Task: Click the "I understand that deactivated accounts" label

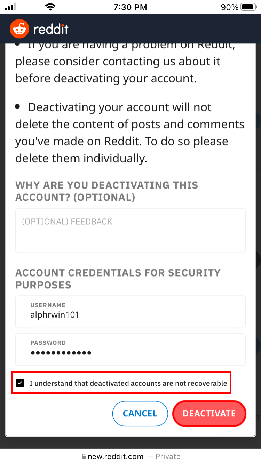Action: [x=128, y=384]
